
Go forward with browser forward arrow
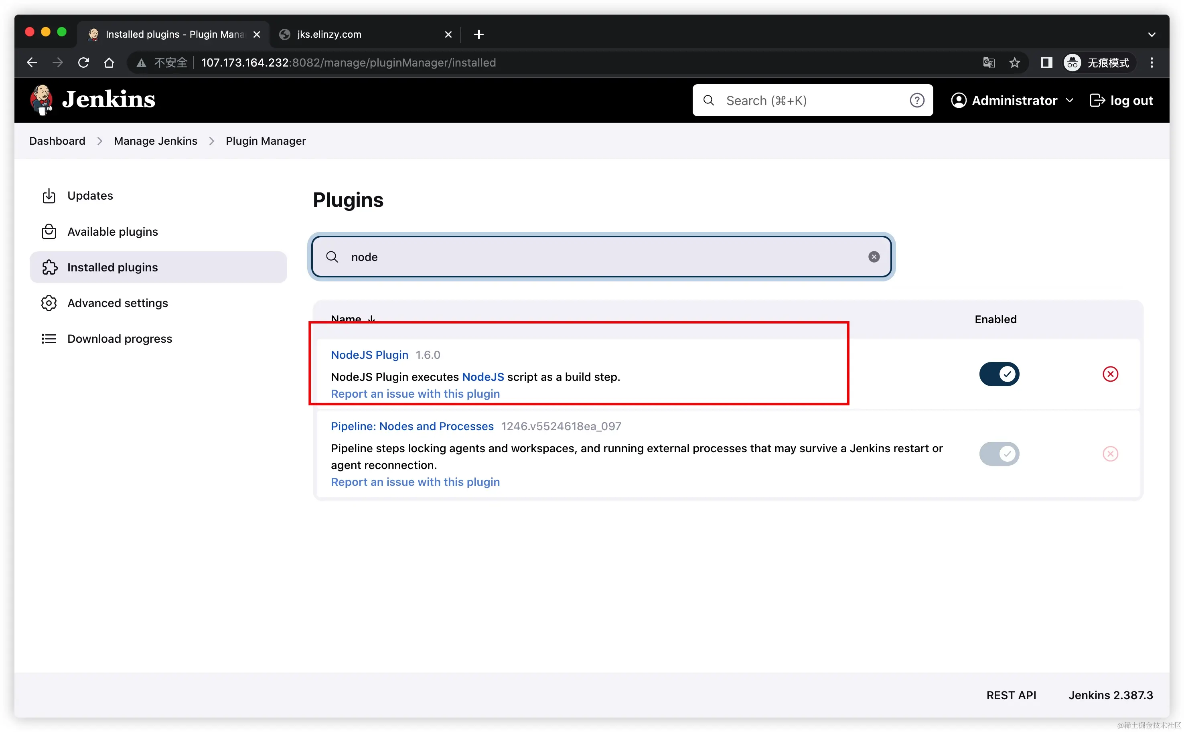pyautogui.click(x=58, y=63)
